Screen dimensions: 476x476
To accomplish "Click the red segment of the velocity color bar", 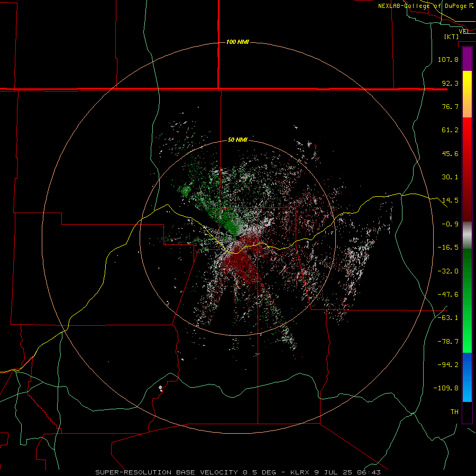I will point(467,169).
